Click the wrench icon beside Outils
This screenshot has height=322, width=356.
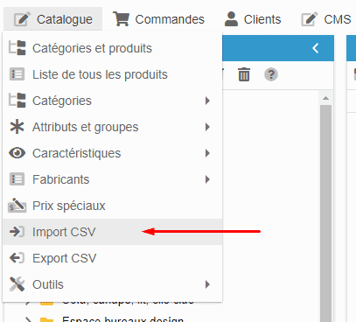tap(17, 284)
